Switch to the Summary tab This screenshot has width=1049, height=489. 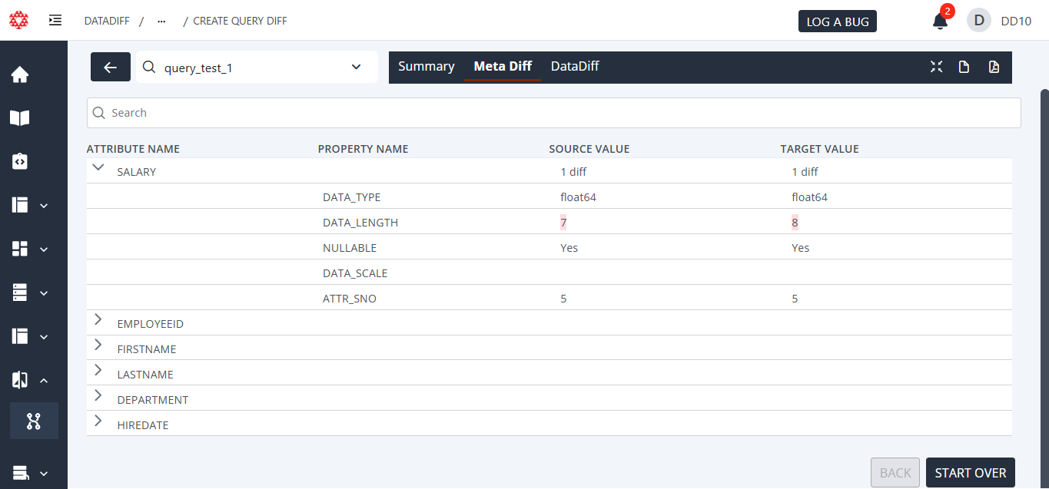(426, 66)
